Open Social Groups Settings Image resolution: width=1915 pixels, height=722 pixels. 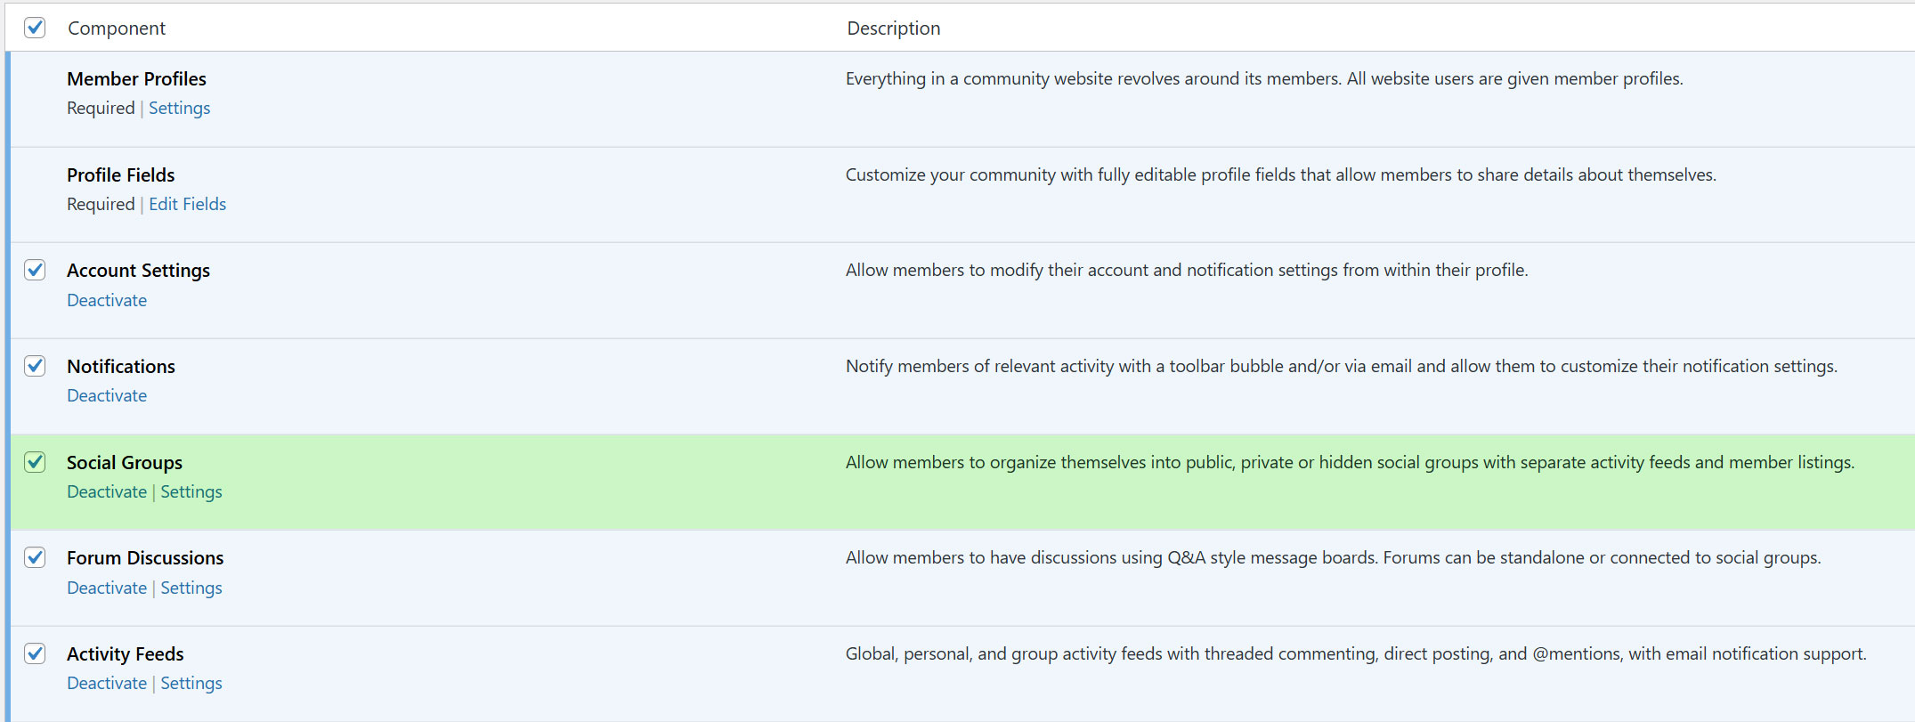pos(191,491)
